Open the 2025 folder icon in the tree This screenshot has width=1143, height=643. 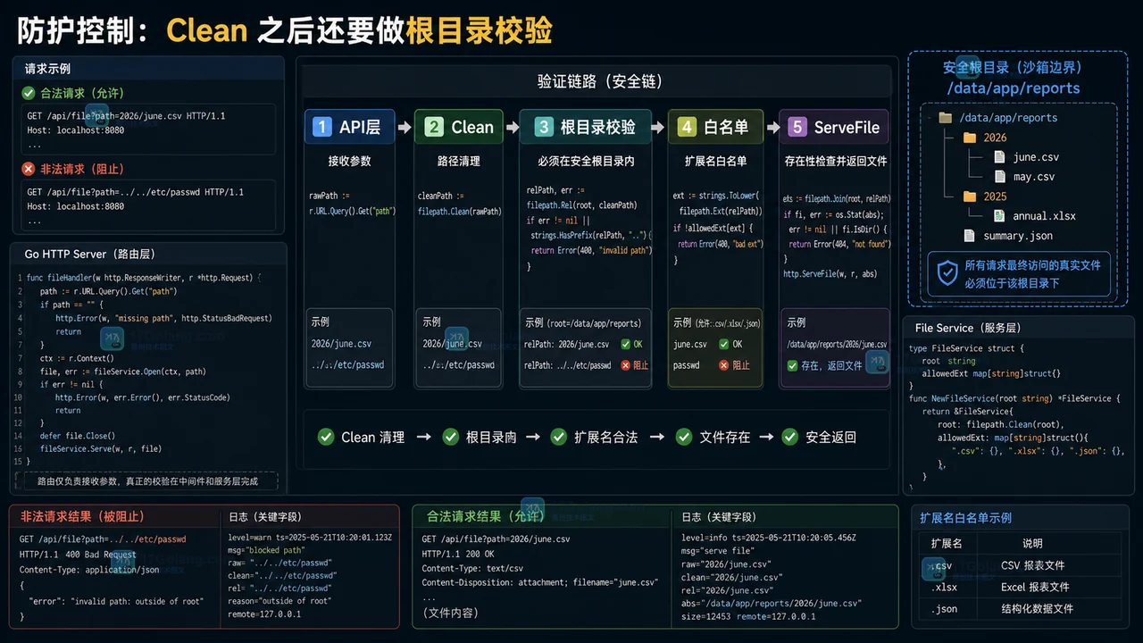tap(970, 196)
